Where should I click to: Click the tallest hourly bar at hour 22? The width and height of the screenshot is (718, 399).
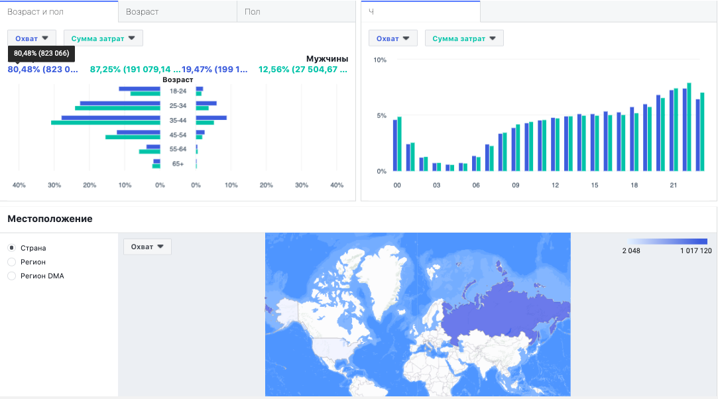(689, 127)
